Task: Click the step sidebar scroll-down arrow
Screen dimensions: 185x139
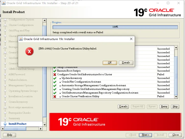Action: click(x=44, y=125)
